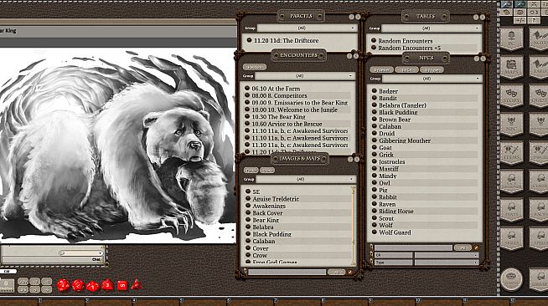Viewport: 548px width, 306px height.
Task: Pick up the red d12 die
Action: pos(78,285)
